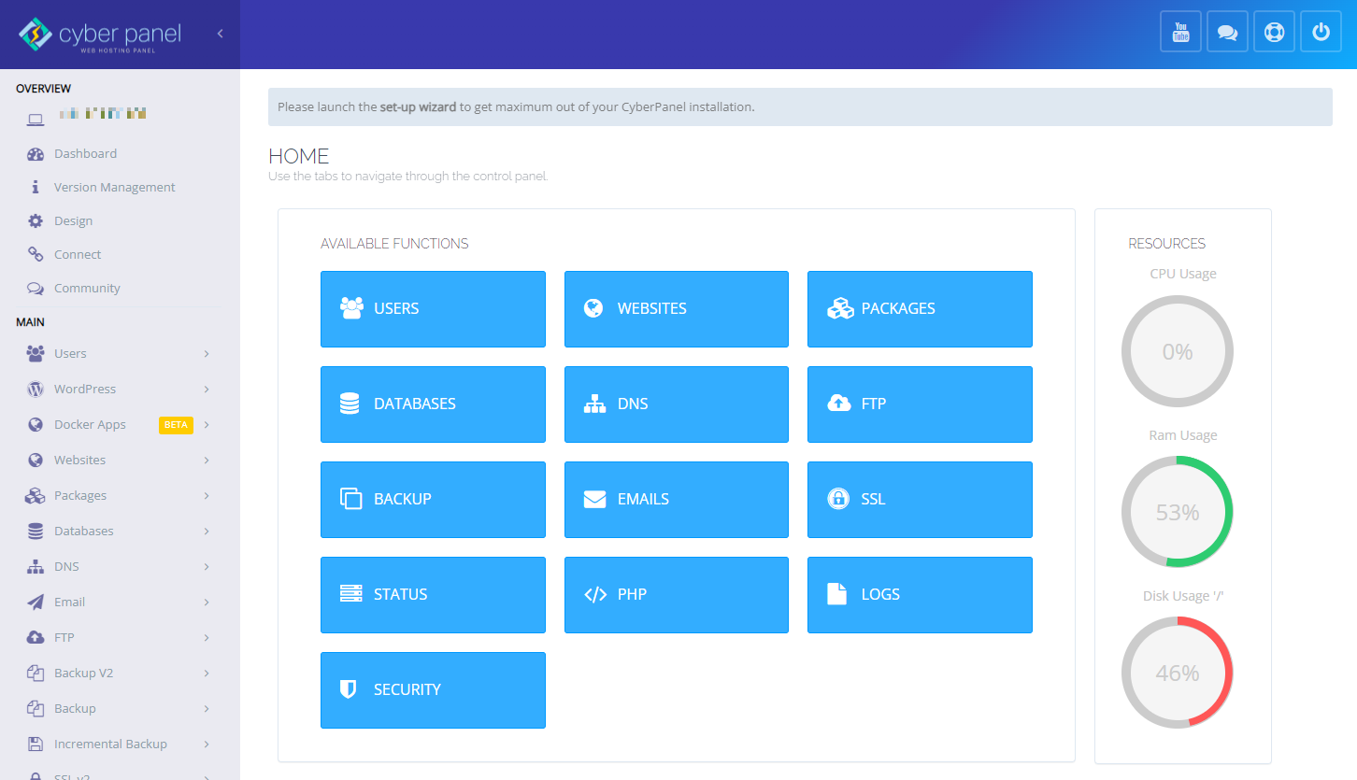This screenshot has height=780, width=1357.
Task: Click the CPU Usage 0% gauge
Action: pyautogui.click(x=1178, y=351)
